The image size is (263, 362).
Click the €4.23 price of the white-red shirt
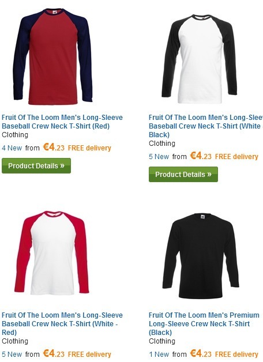click(x=54, y=353)
